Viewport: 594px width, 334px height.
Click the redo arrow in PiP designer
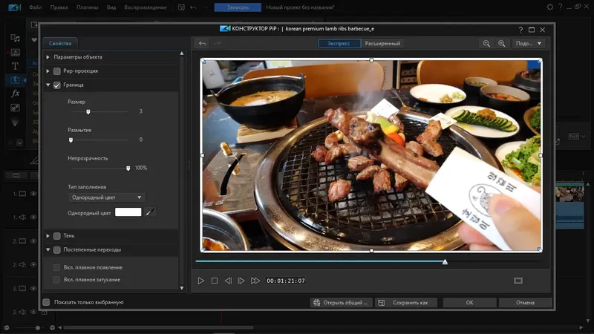point(217,43)
